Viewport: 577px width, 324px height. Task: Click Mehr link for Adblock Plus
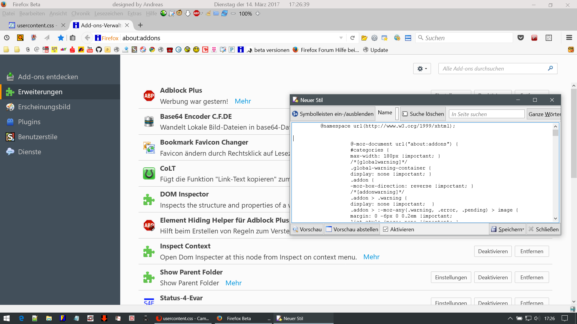[243, 101]
